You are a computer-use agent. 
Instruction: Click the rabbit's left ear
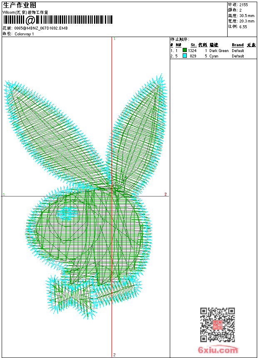point(56,135)
